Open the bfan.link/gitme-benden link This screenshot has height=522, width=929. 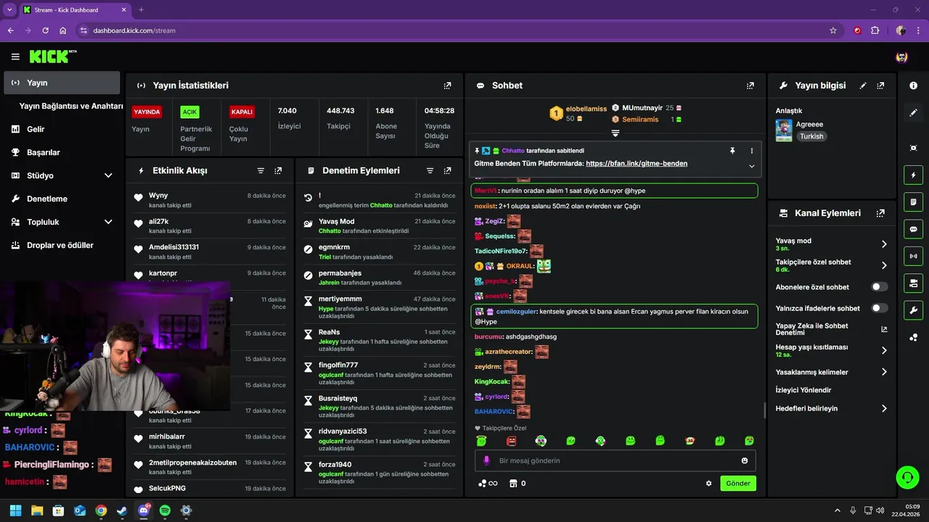[x=637, y=164]
